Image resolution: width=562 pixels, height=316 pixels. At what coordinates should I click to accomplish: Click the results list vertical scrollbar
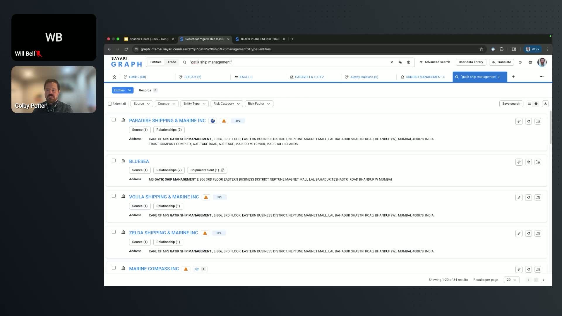tap(551, 128)
